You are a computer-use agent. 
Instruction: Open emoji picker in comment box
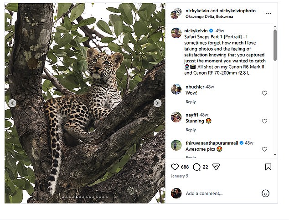(265, 193)
